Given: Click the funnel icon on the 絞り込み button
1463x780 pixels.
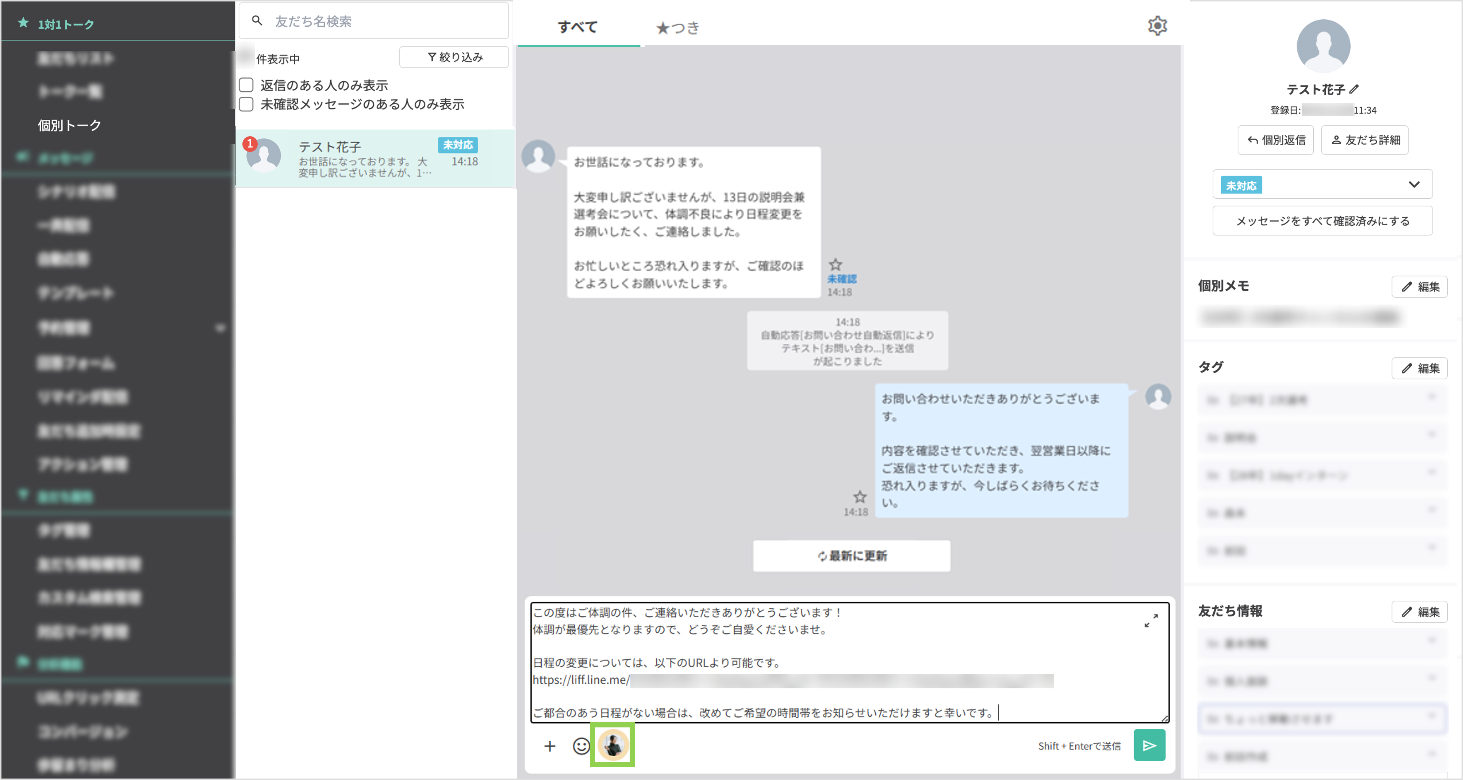Looking at the screenshot, I should tap(431, 57).
